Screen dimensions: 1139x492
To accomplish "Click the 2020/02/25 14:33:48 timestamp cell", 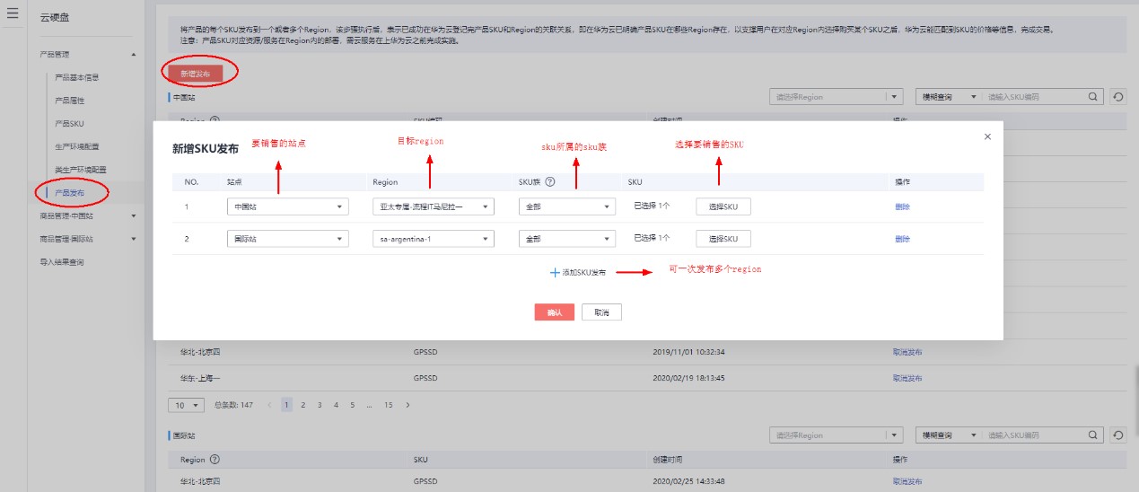I will point(688,481).
